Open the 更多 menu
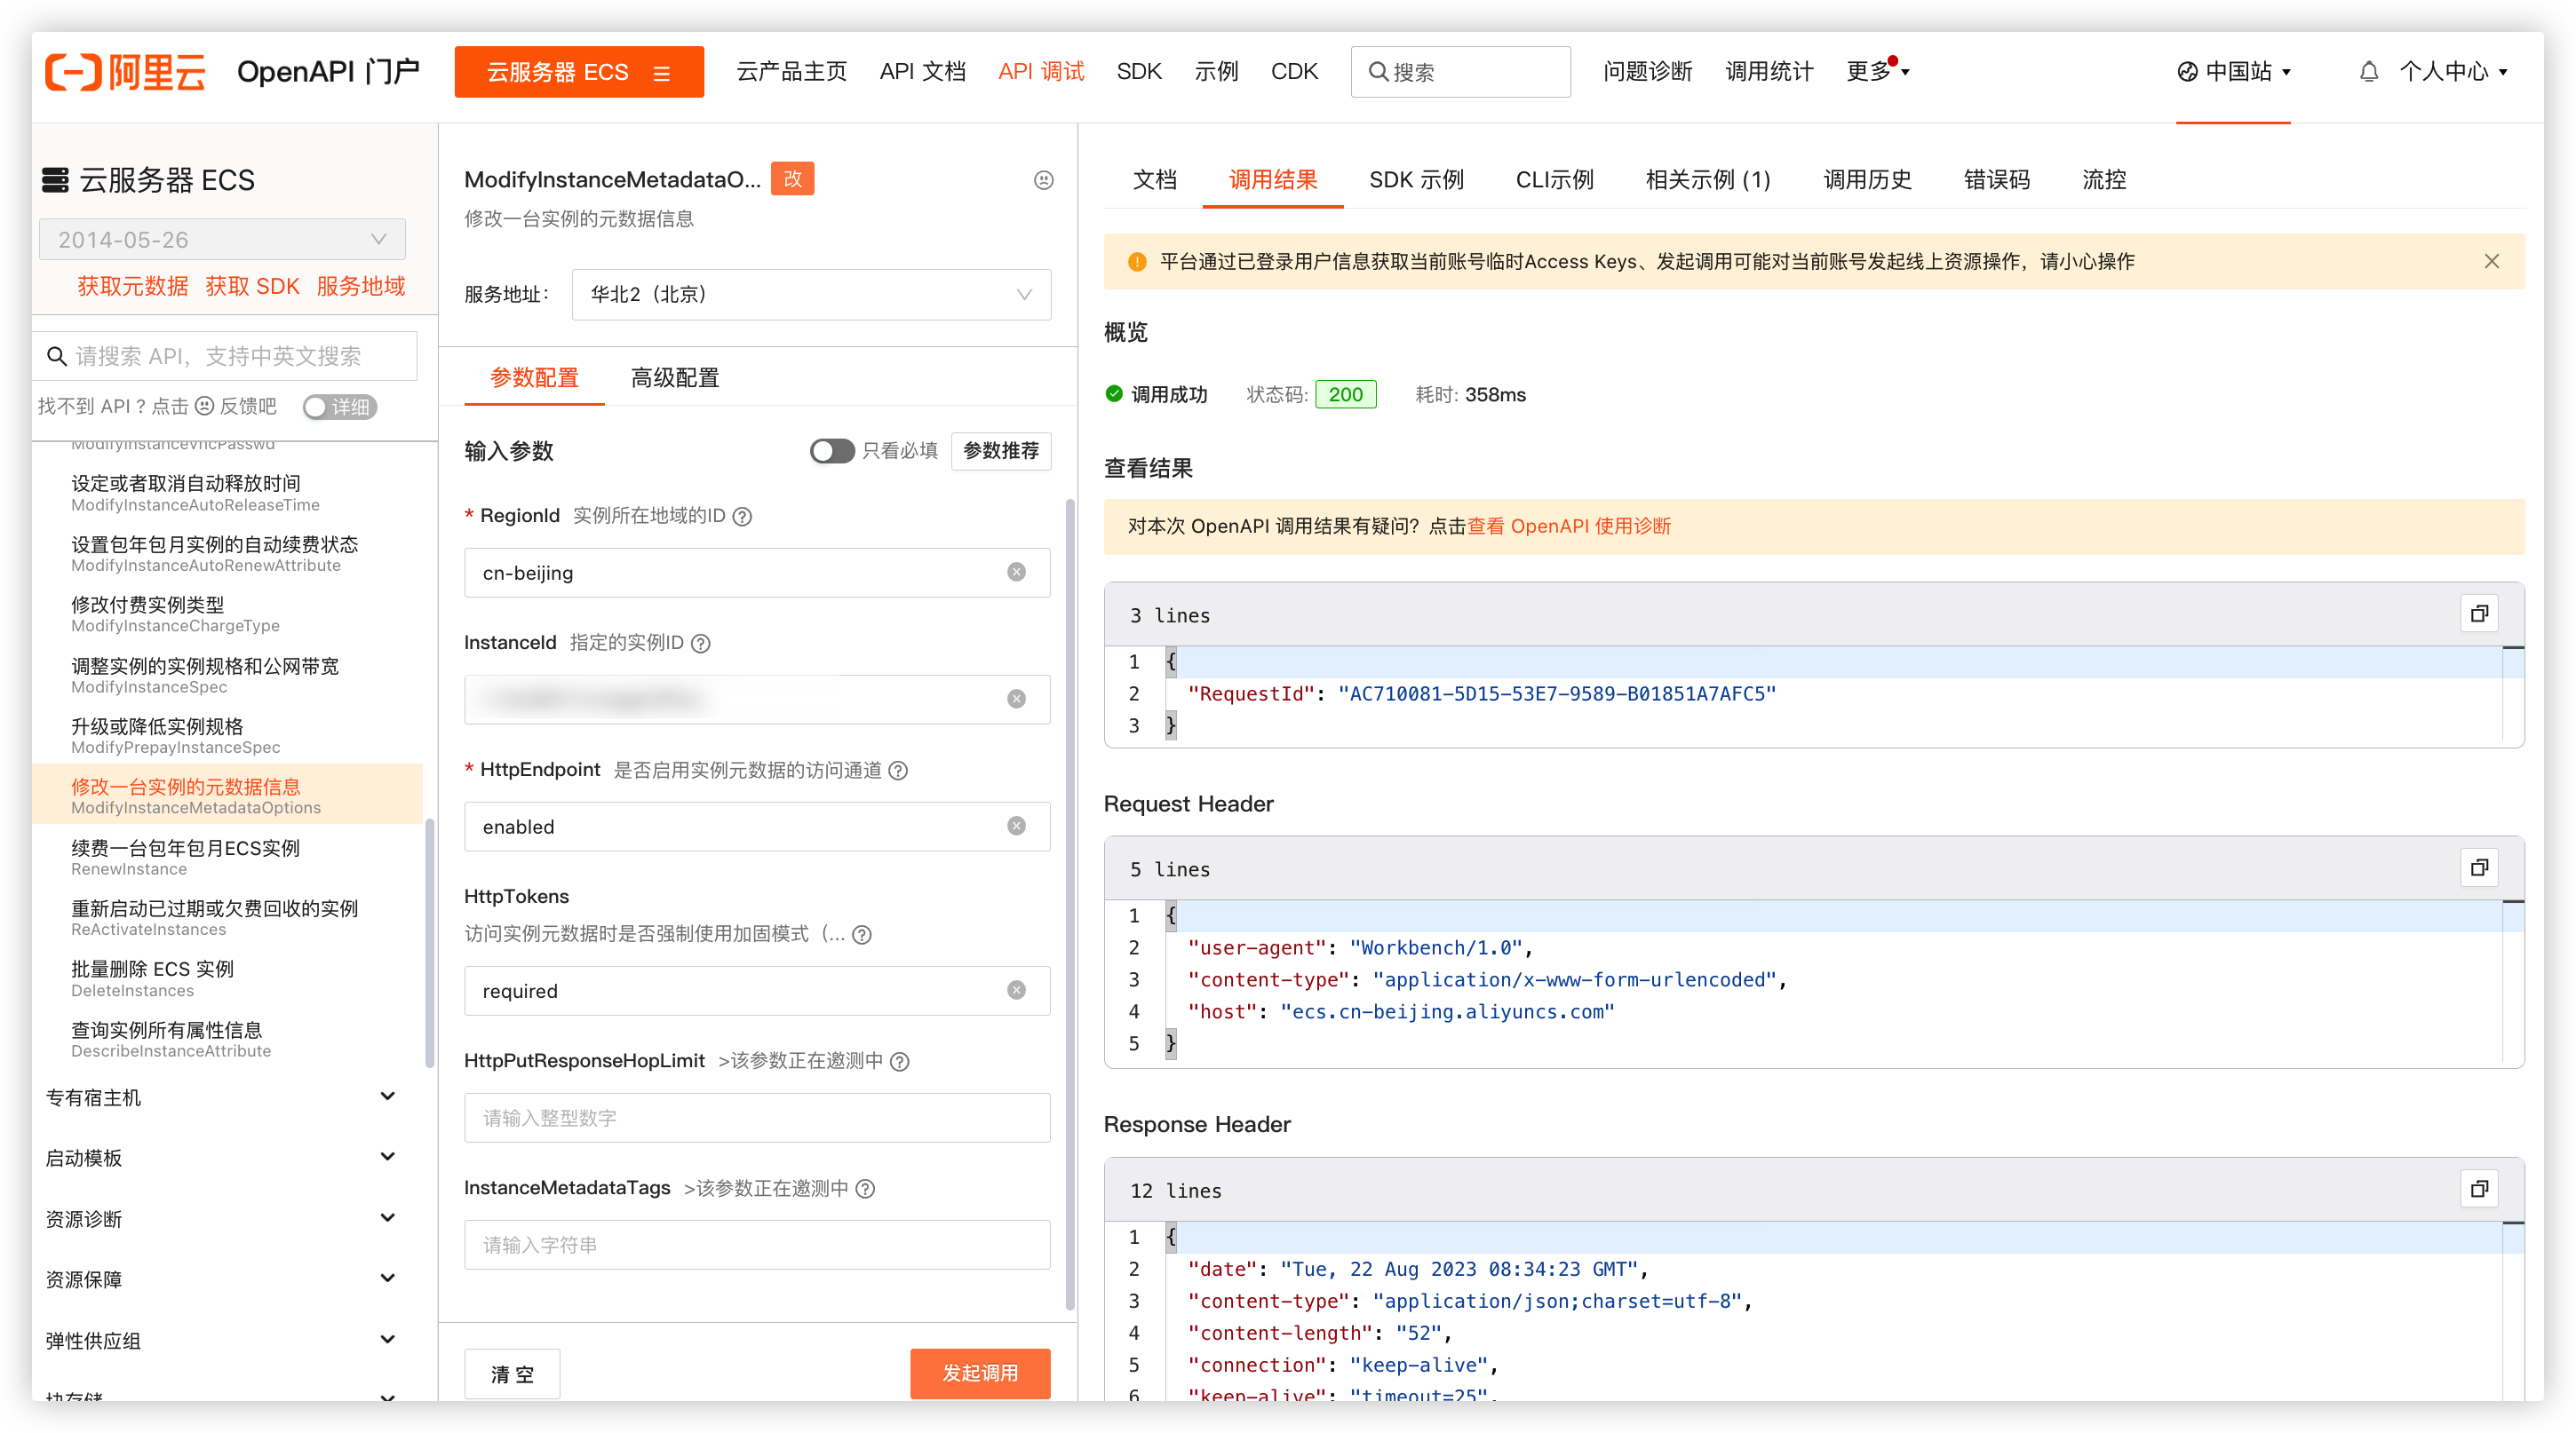This screenshot has height=1433, width=2576. 1877,72
